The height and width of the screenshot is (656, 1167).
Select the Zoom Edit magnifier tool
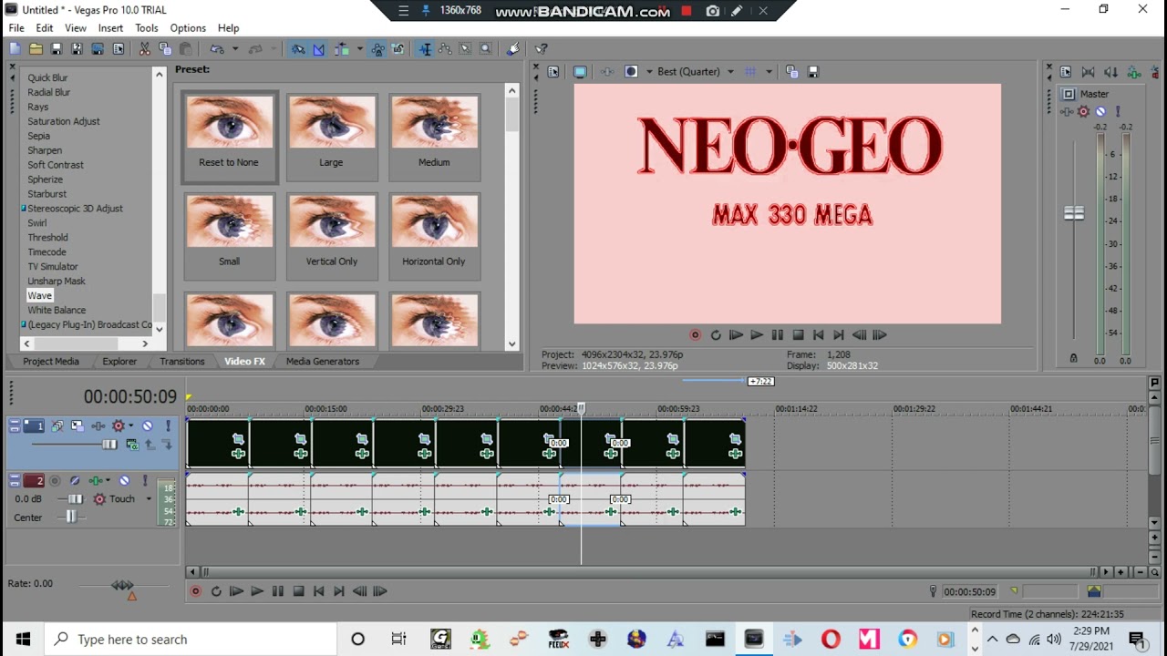point(485,49)
